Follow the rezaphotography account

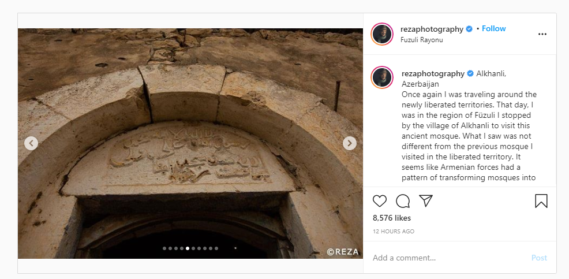coord(493,29)
